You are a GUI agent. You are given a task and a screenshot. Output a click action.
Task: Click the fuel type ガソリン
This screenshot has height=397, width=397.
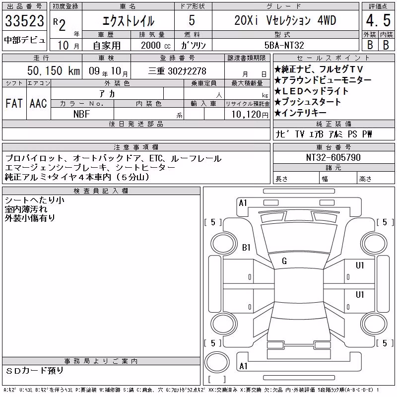[193, 46]
